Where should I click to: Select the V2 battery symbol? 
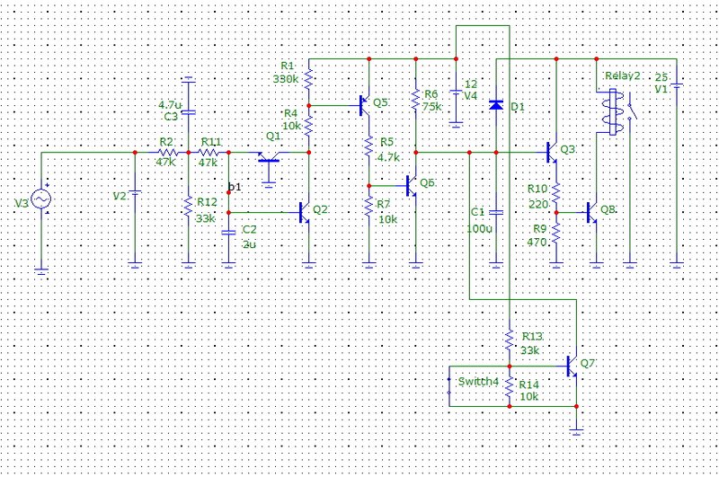point(135,193)
